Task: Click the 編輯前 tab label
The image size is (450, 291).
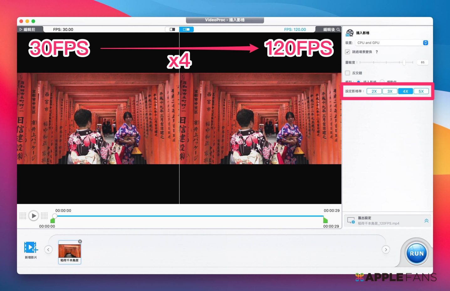Action: [x=28, y=29]
